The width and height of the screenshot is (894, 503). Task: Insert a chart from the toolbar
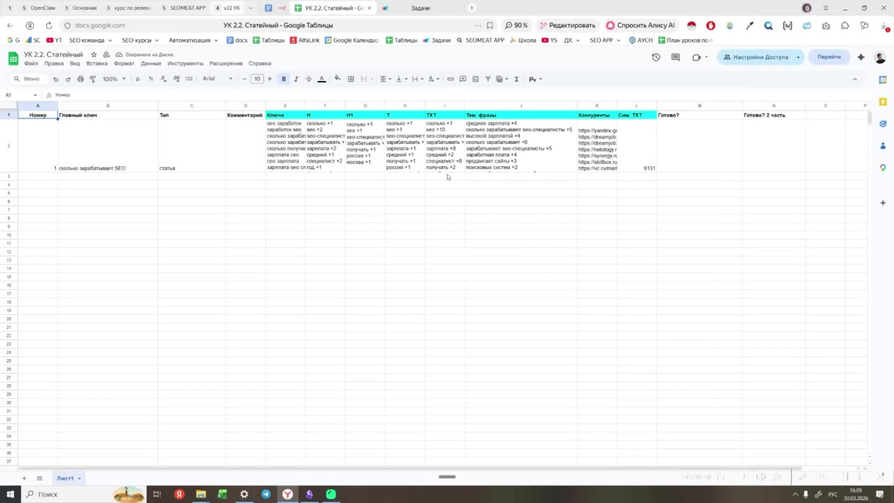point(475,79)
